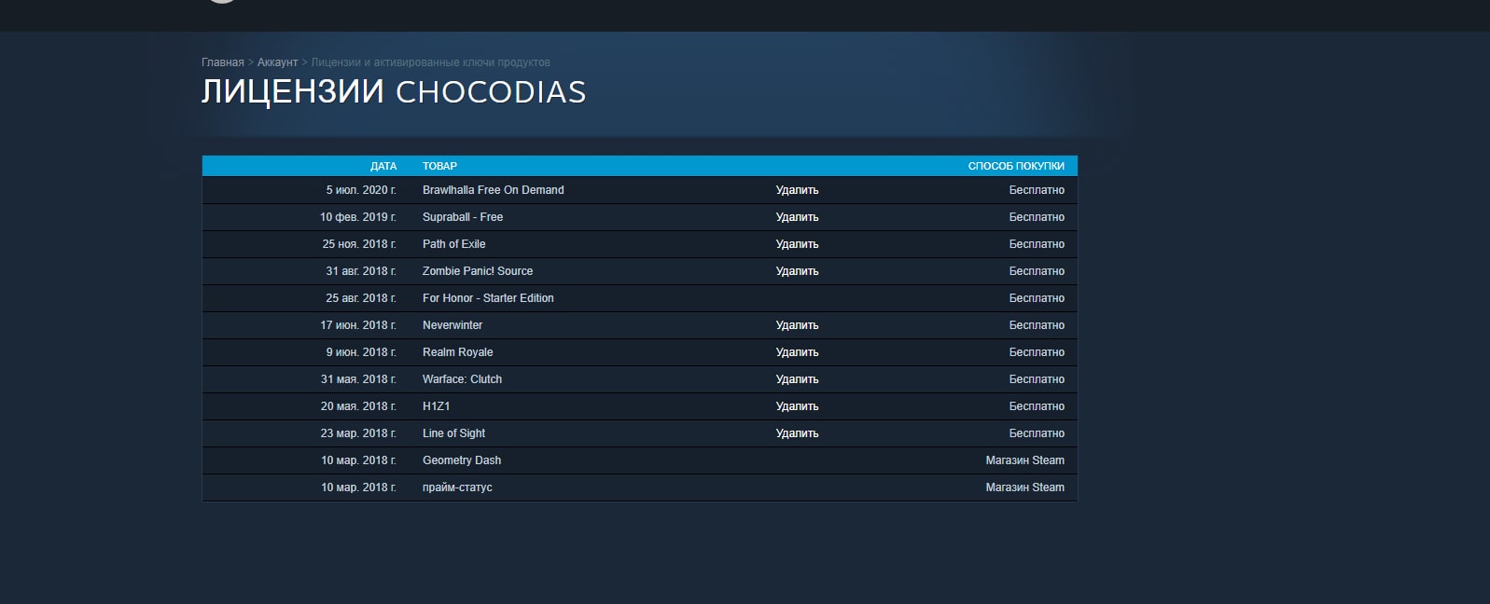Click Удалить in the Line of Sight row
This screenshot has width=1490, height=604.
(797, 433)
